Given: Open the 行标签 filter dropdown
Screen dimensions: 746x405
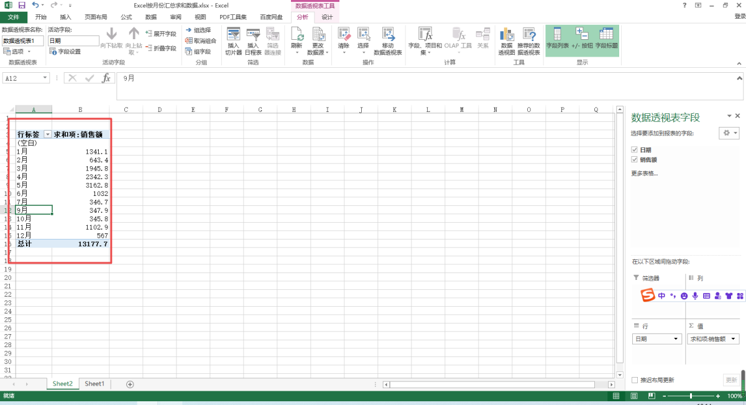Looking at the screenshot, I should 47,134.
